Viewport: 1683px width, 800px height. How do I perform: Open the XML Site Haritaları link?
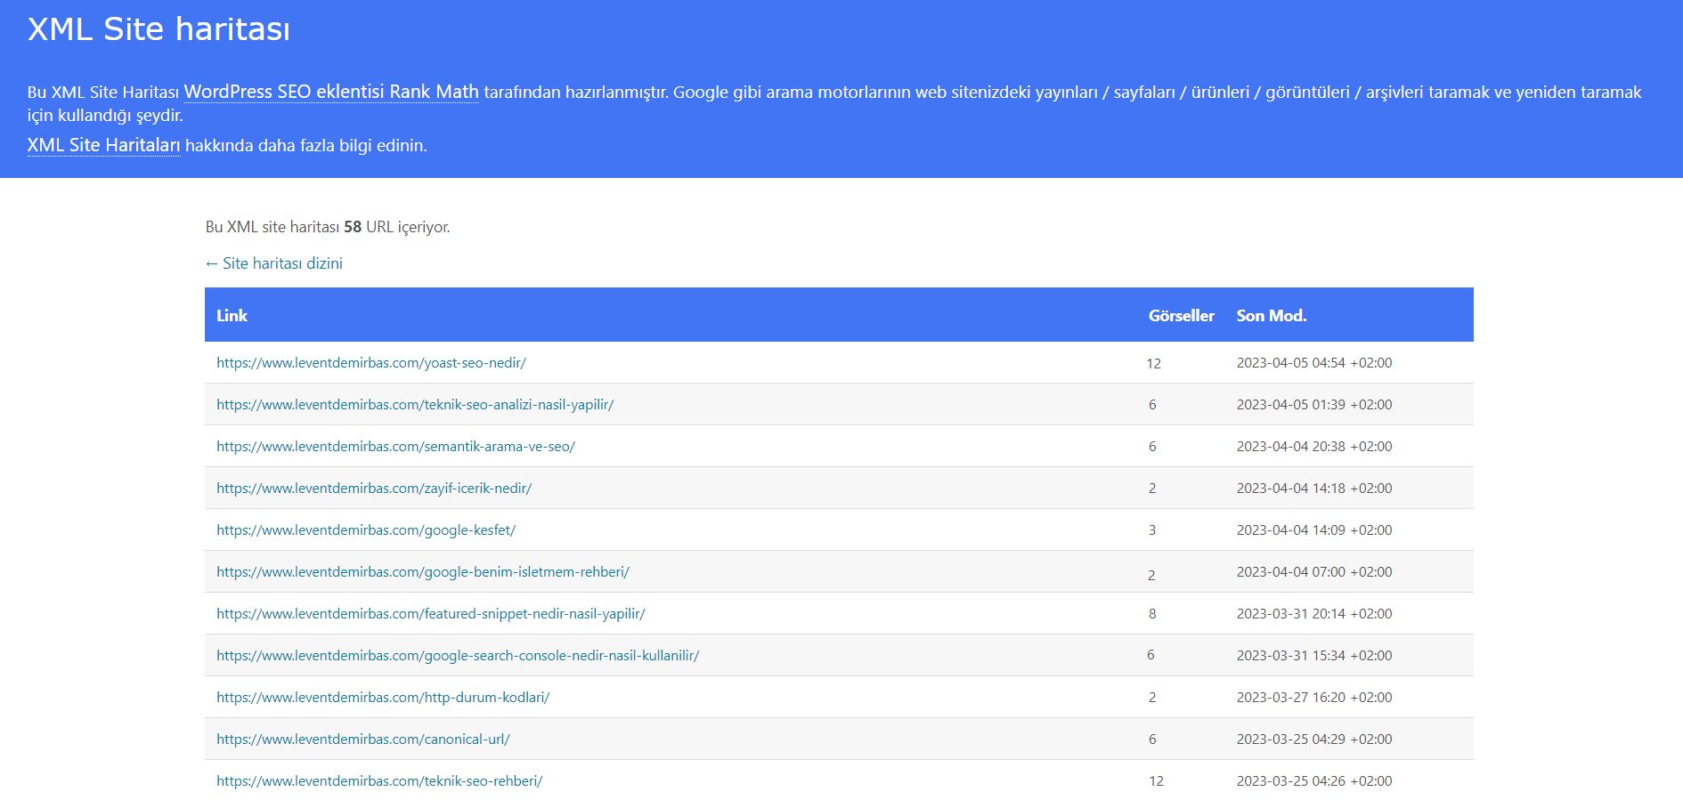point(104,145)
